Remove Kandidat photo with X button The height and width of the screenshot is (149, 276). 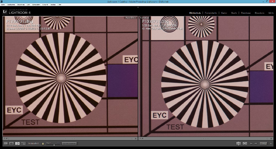pyautogui.click(x=271, y=139)
